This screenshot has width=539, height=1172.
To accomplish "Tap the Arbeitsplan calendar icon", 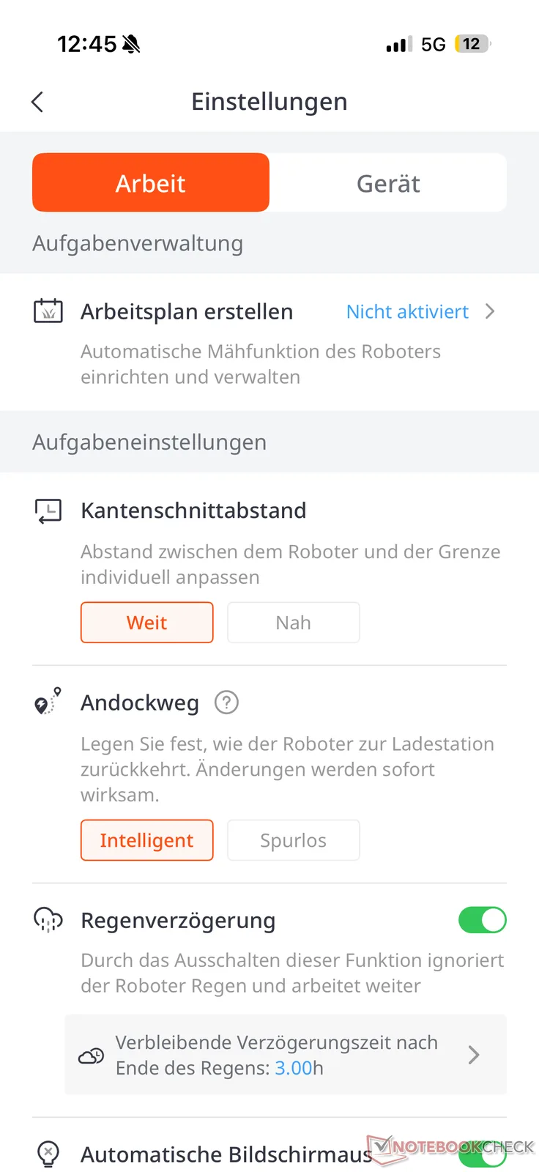I will click(x=48, y=311).
